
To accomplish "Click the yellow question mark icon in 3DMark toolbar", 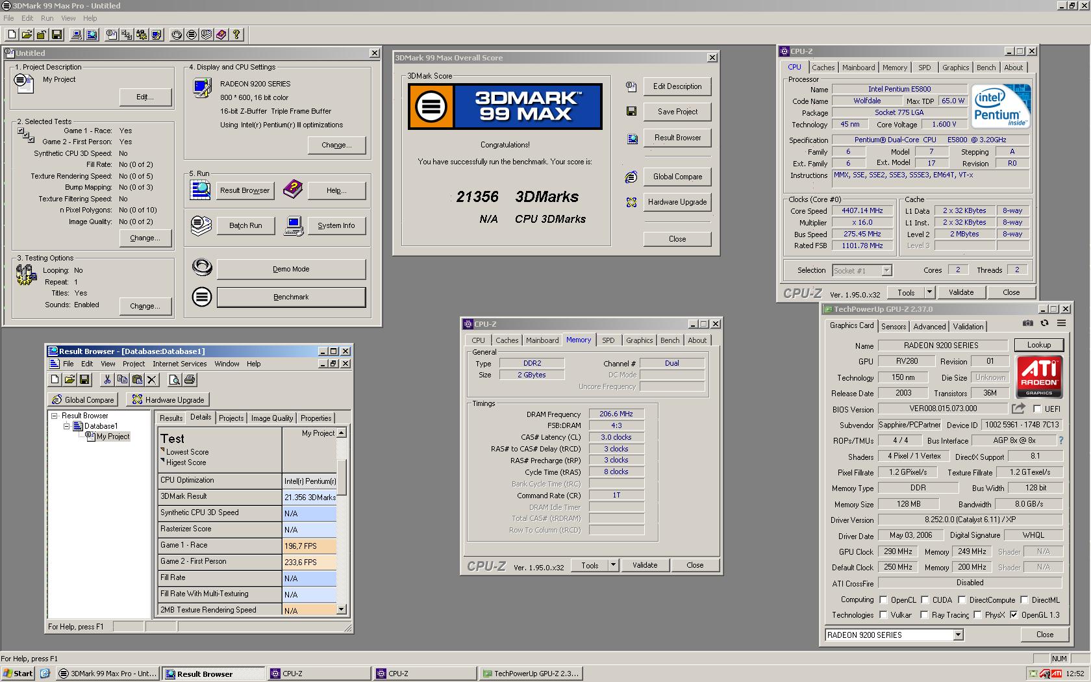I will tap(236, 34).
